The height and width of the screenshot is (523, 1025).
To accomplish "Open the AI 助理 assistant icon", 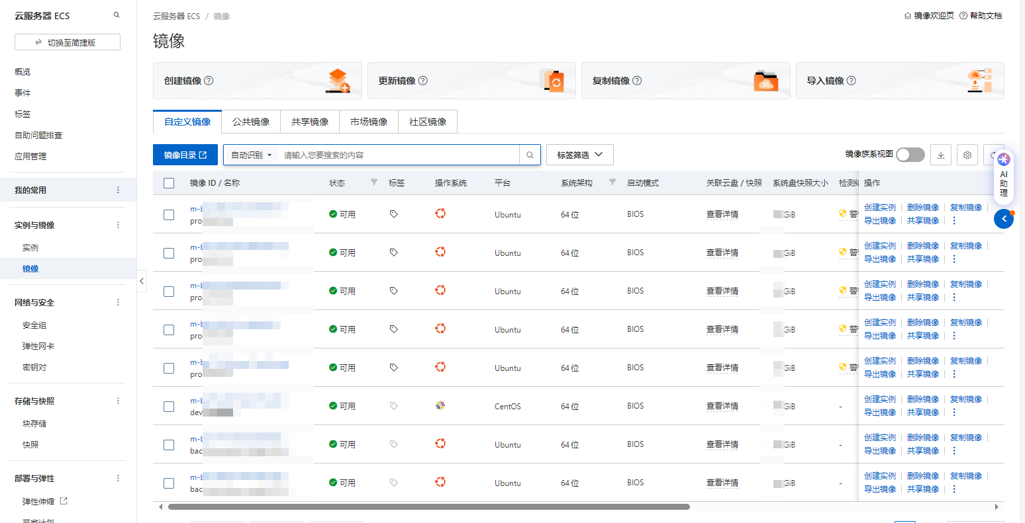I will tap(1004, 159).
